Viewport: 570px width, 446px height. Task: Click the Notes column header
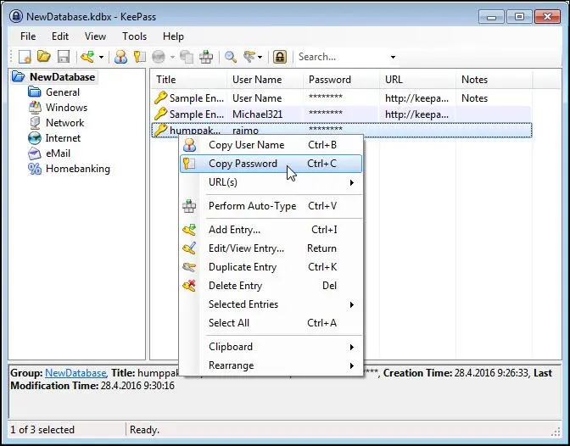click(x=495, y=80)
